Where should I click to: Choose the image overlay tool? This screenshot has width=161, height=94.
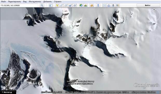[x=70, y=5]
